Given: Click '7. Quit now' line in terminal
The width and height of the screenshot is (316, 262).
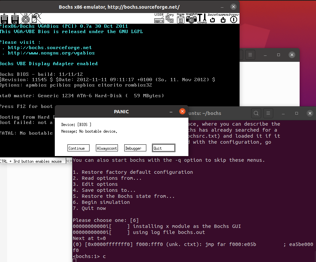Looking at the screenshot, I should point(89,208).
